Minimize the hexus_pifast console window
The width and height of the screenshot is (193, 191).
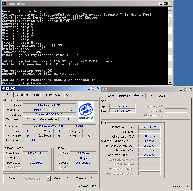pyautogui.click(x=161, y=4)
